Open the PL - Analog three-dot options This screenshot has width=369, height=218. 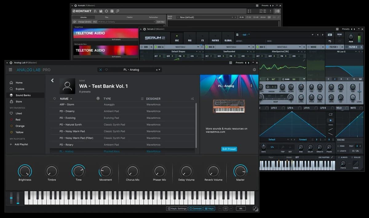tap(251, 86)
